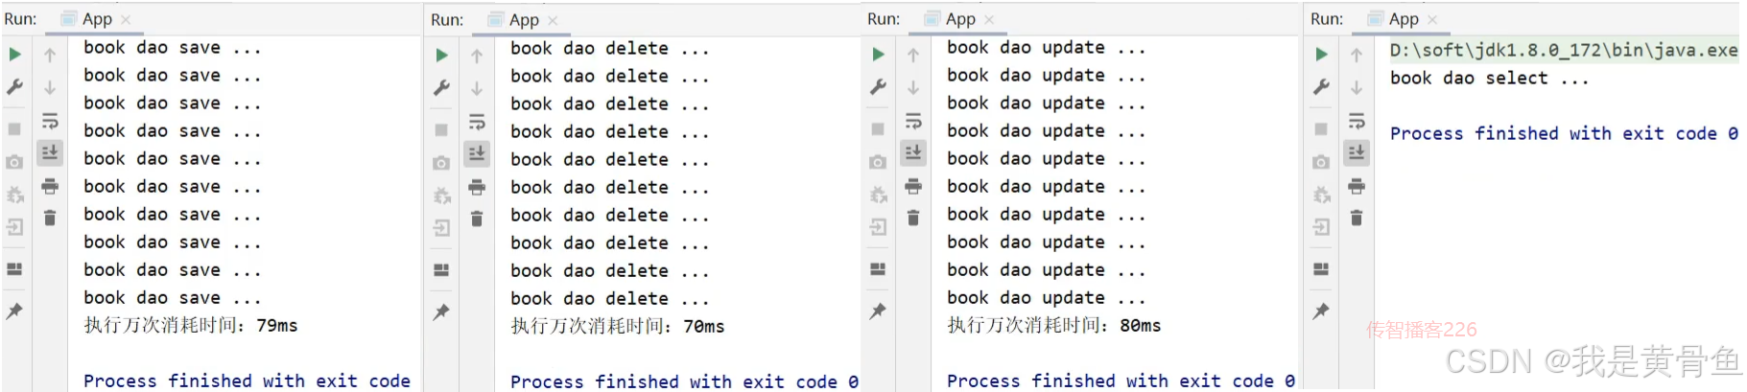Clear console with trash in delete panel
1747x392 pixels.
point(477,219)
